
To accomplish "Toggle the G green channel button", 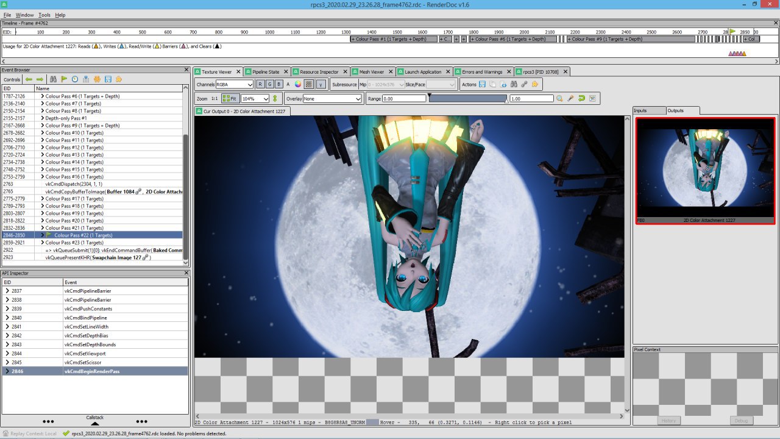I will coord(269,84).
